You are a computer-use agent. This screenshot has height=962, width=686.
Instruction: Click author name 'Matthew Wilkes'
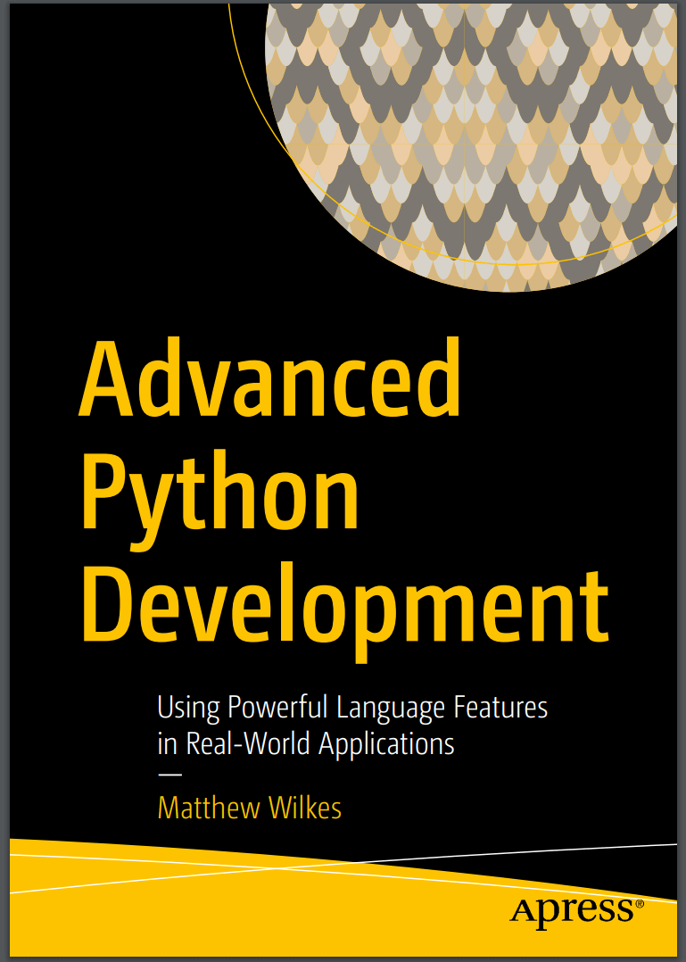click(x=250, y=808)
